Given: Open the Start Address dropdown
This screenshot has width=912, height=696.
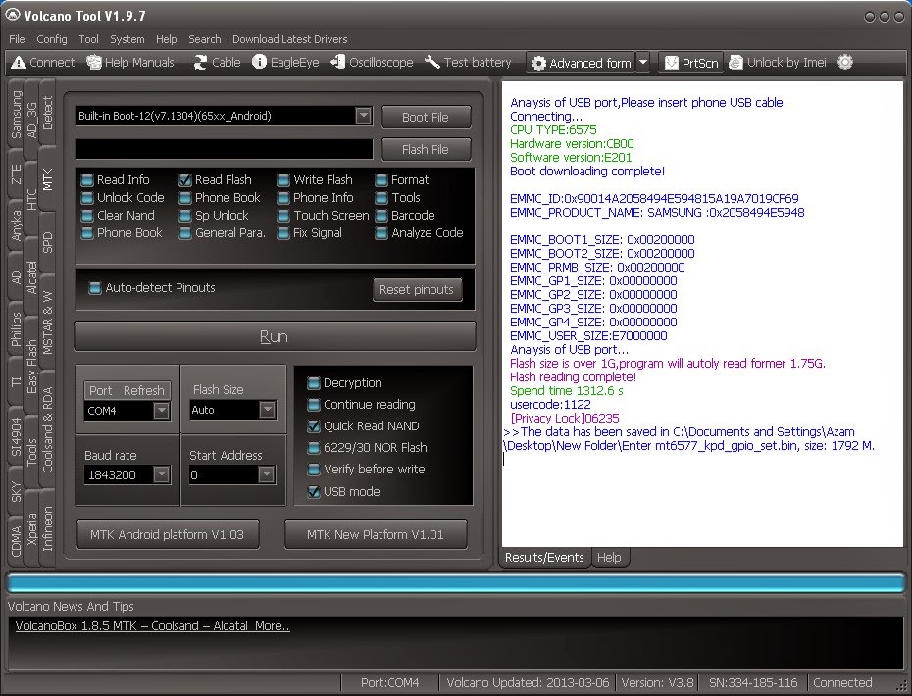Looking at the screenshot, I should [x=267, y=475].
